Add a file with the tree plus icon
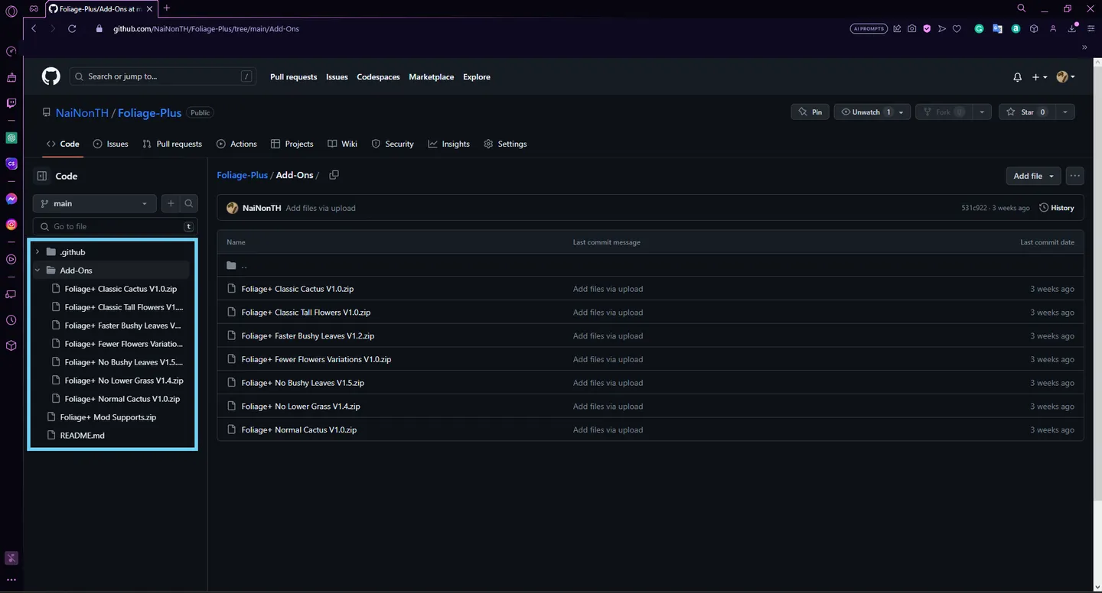The height and width of the screenshot is (593, 1102). point(171,203)
